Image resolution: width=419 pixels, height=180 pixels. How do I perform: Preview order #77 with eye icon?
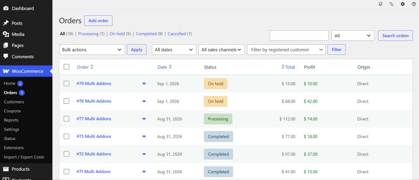[x=144, y=119]
